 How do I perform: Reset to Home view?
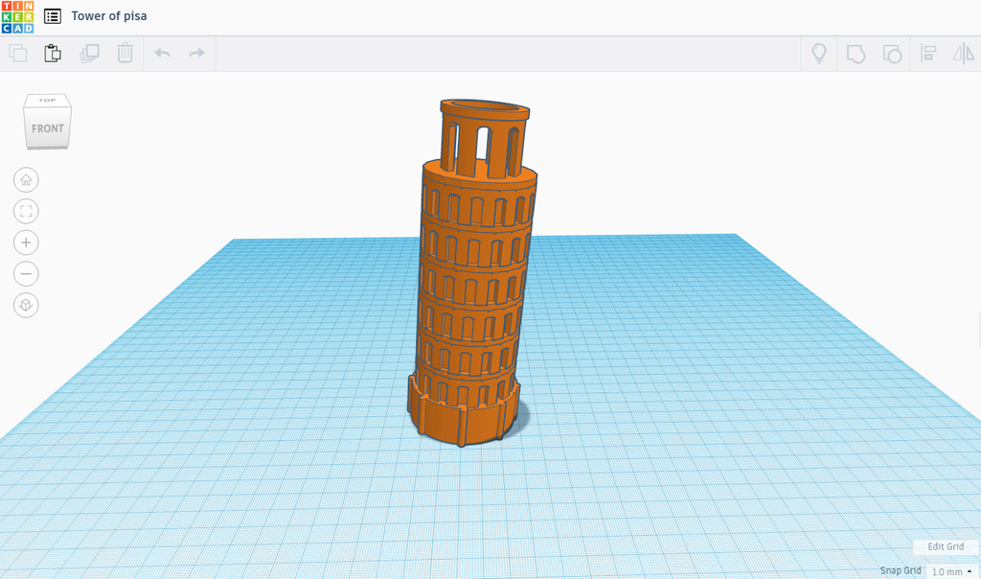[x=26, y=180]
